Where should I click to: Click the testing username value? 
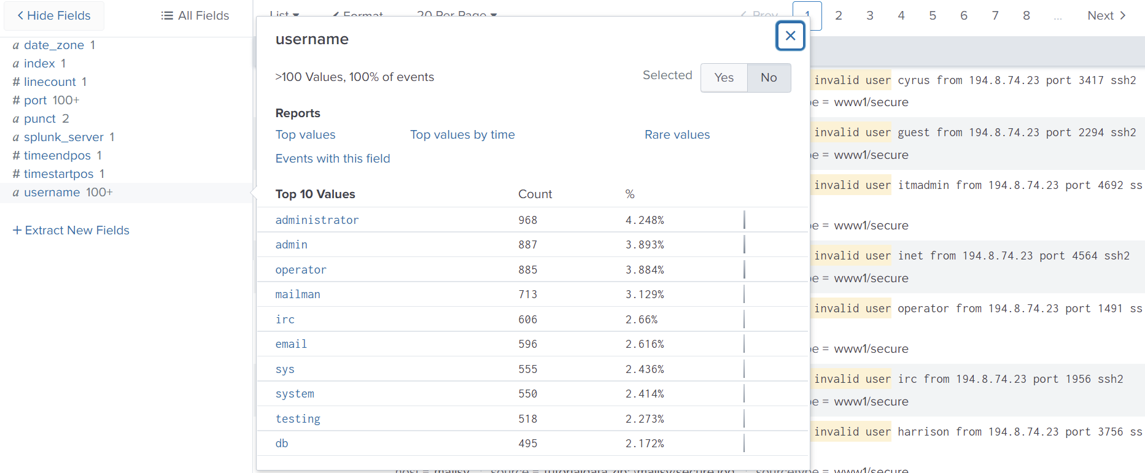click(x=298, y=419)
